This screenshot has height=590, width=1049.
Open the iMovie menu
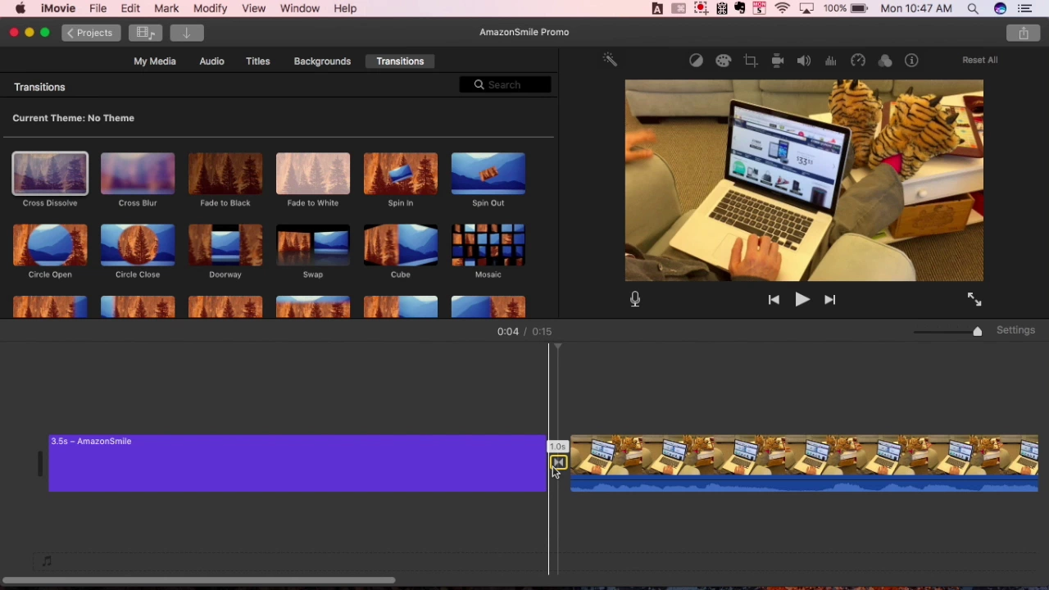click(58, 8)
